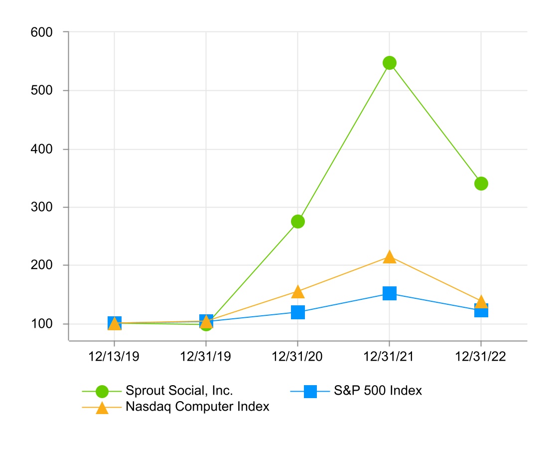Image resolution: width=559 pixels, height=451 pixels.
Task: Click blue square legend swatch
Action: pos(310,392)
